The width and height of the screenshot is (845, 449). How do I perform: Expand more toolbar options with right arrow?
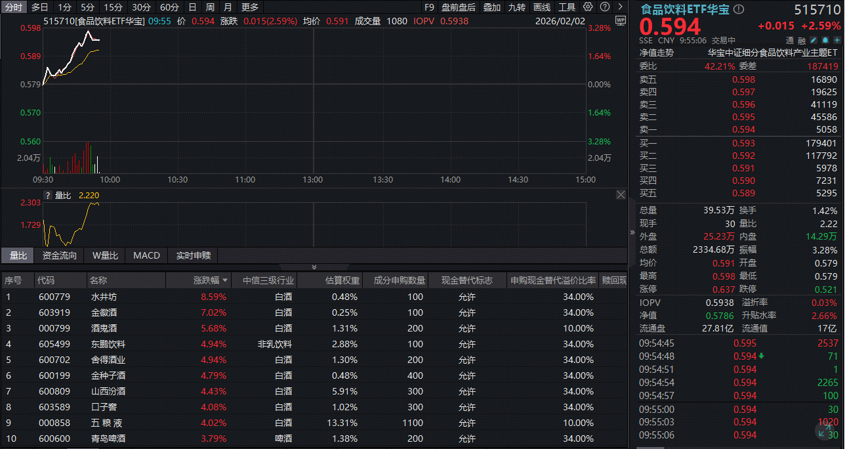click(x=619, y=7)
